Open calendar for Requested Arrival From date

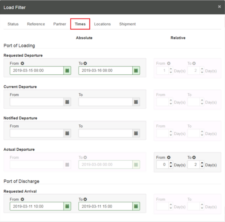tap(67, 206)
